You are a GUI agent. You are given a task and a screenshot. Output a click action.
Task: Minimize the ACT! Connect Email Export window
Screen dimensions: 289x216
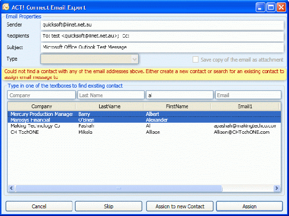pos(260,7)
